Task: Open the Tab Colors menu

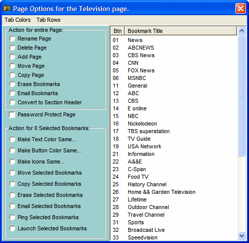Action: pos(18,20)
